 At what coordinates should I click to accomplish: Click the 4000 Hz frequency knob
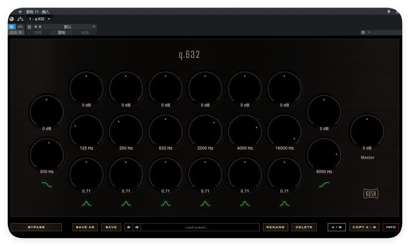[245, 131]
